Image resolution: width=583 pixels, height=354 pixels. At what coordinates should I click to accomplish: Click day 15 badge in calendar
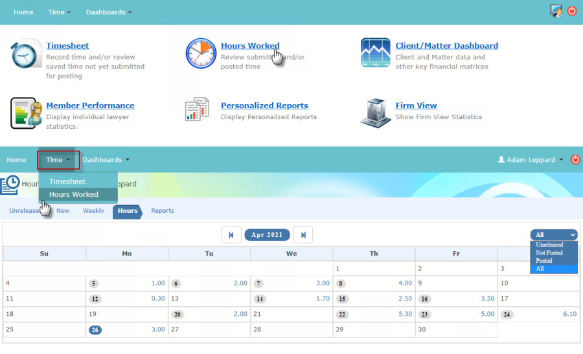[x=342, y=299]
